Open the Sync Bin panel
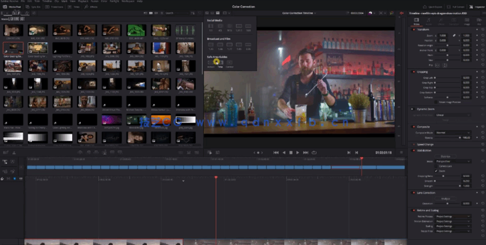This screenshot has height=245, width=486. click(33, 7)
